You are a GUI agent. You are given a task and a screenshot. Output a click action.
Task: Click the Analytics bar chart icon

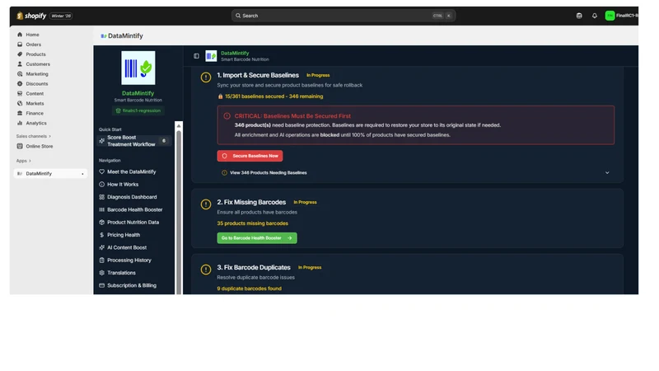pos(20,123)
